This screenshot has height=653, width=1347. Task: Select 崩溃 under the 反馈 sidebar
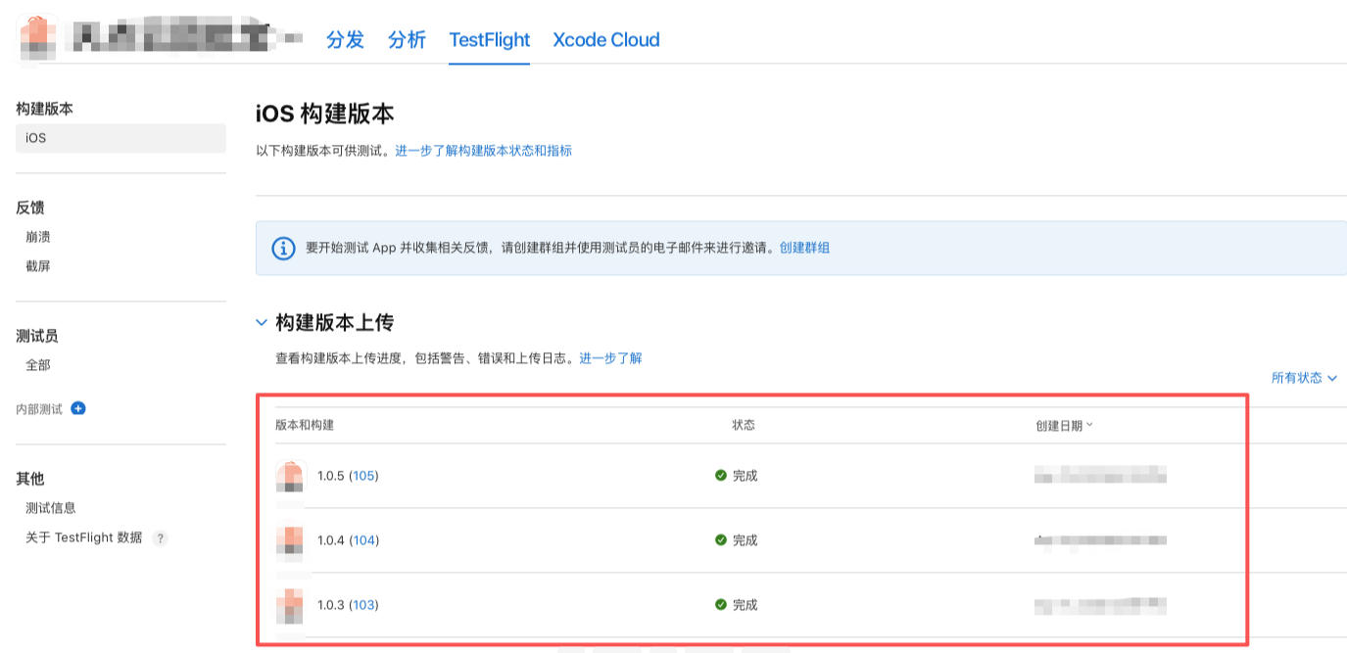(x=38, y=237)
